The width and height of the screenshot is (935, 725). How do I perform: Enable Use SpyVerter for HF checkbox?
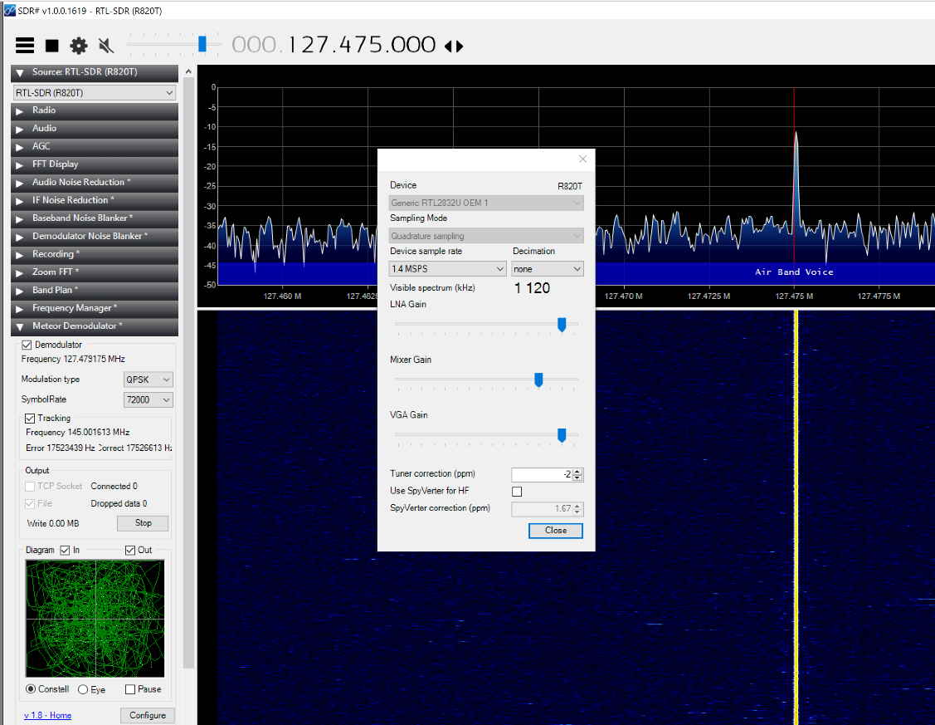(517, 492)
